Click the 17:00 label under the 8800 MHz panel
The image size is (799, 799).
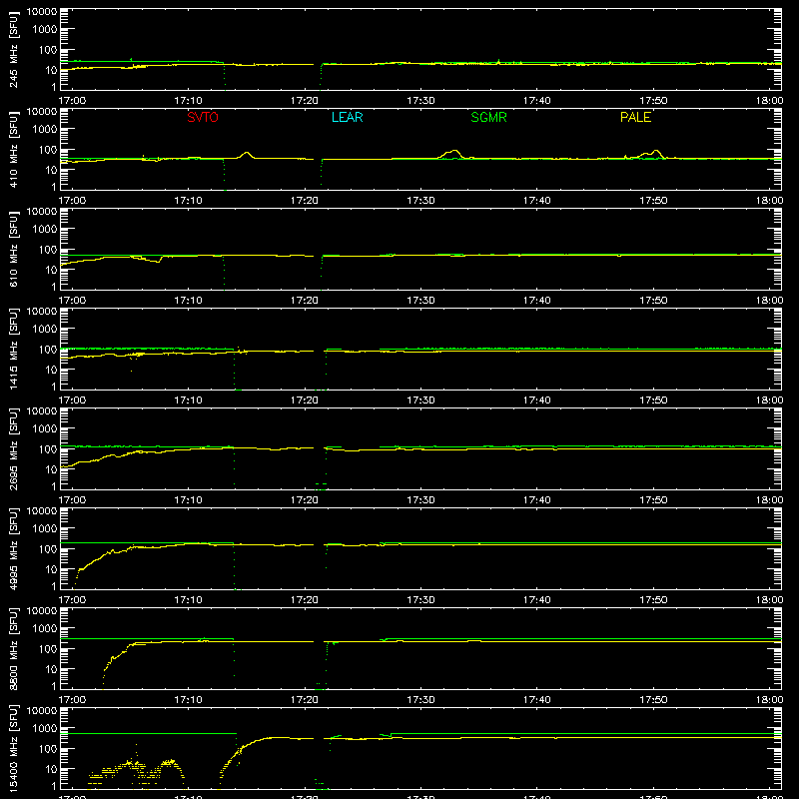click(x=72, y=700)
